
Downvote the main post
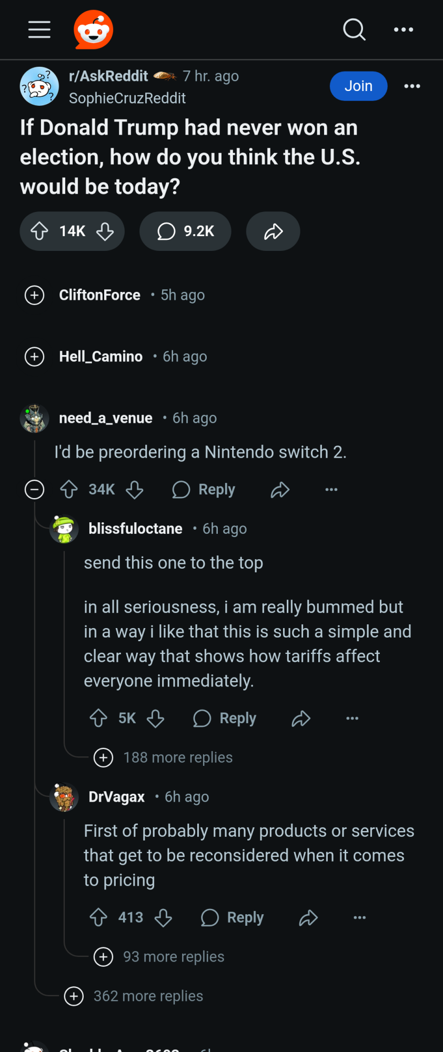[x=105, y=231]
